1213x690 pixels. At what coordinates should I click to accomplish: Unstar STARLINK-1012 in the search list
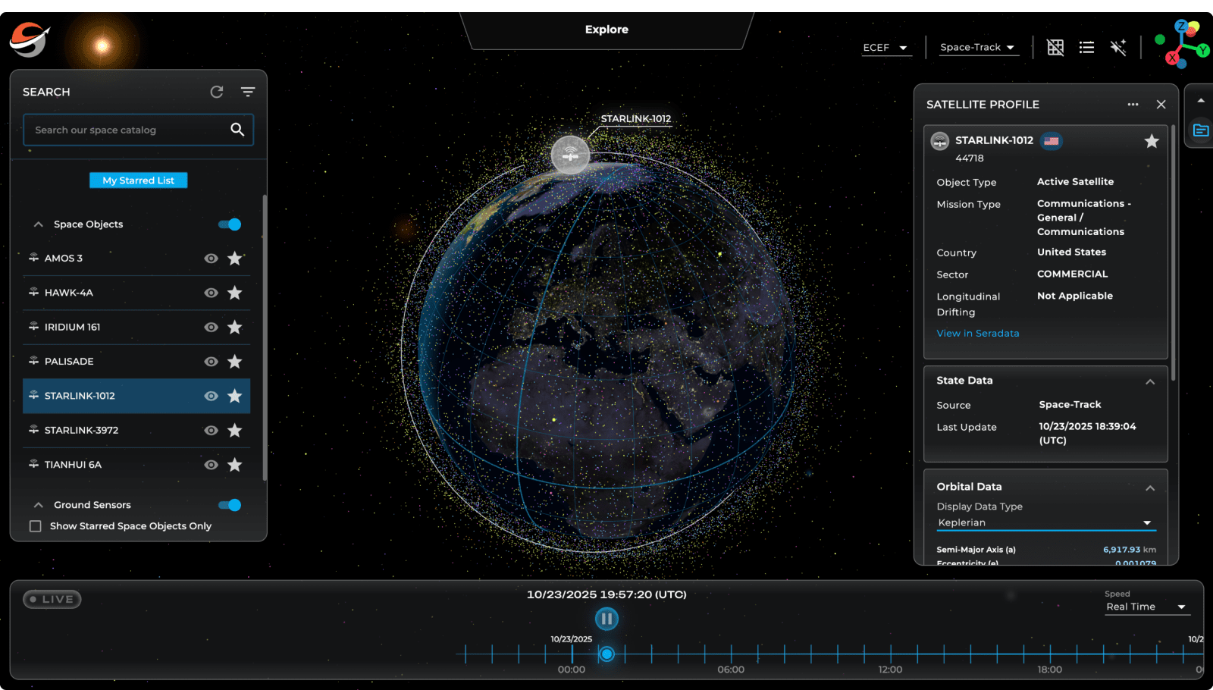pos(235,396)
